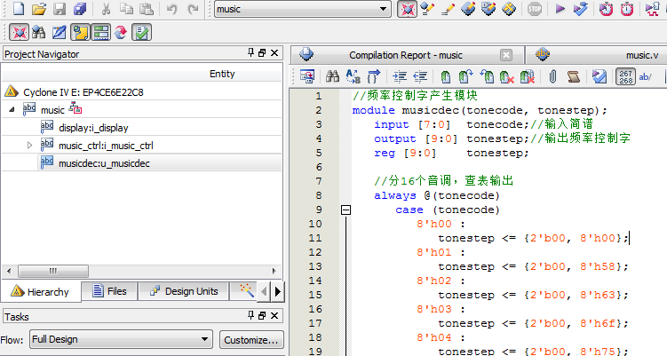Viewport: 667px width, 356px height.
Task: Click the Start Compilation play icon
Action: tap(560, 9)
